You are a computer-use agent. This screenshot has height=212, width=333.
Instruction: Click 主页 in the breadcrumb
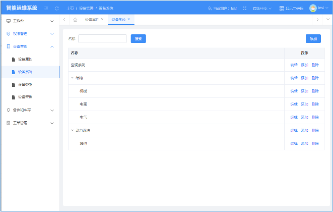pyautogui.click(x=70, y=8)
